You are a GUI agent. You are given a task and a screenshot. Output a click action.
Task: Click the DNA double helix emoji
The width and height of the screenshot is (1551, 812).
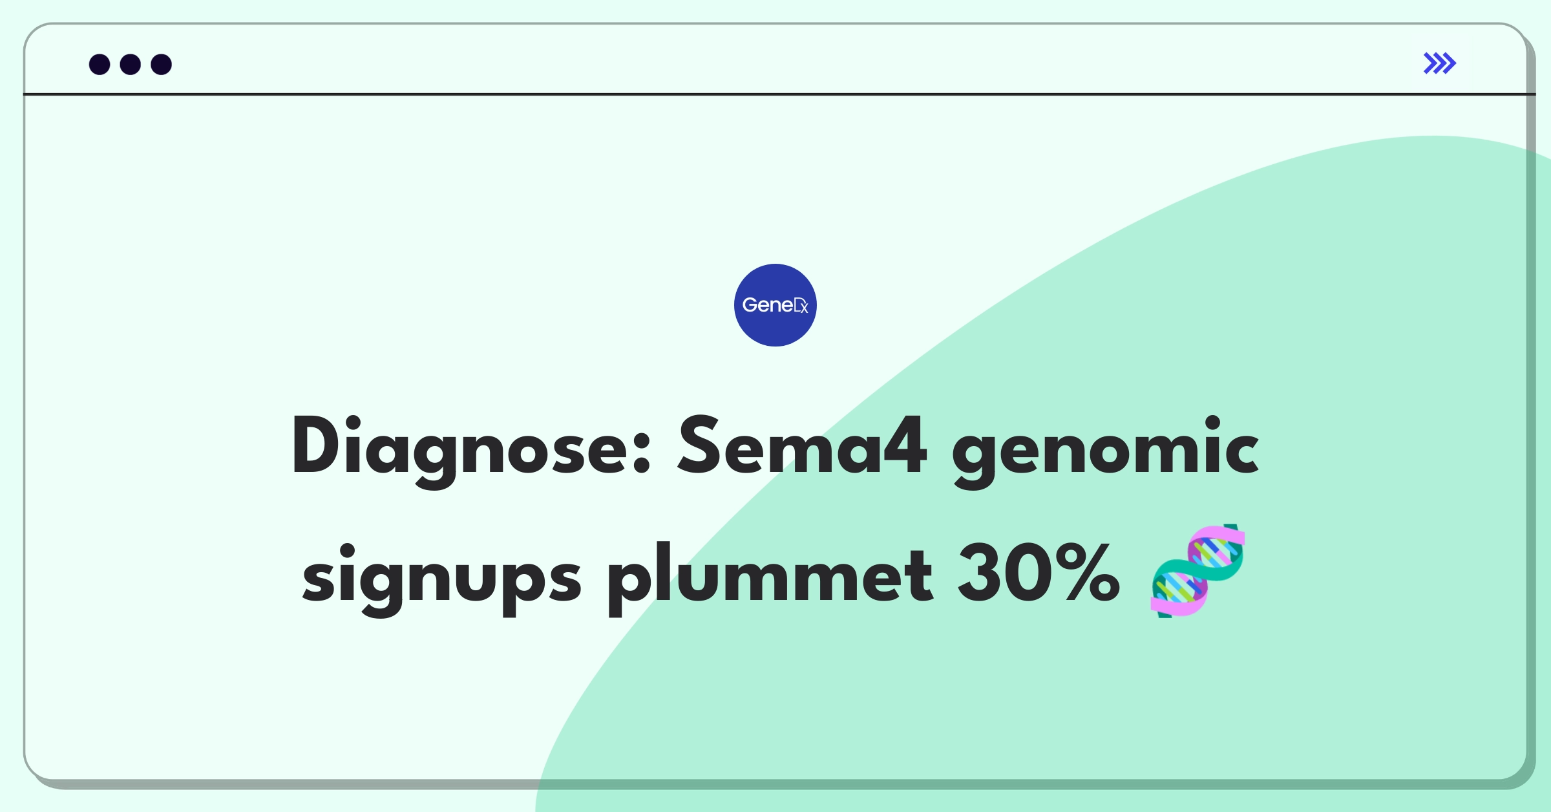coord(1198,570)
